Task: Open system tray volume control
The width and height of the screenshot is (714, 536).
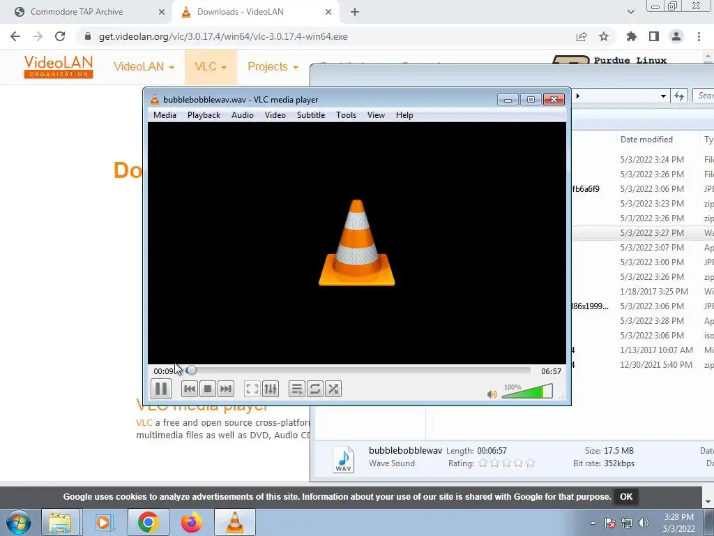Action: [644, 523]
